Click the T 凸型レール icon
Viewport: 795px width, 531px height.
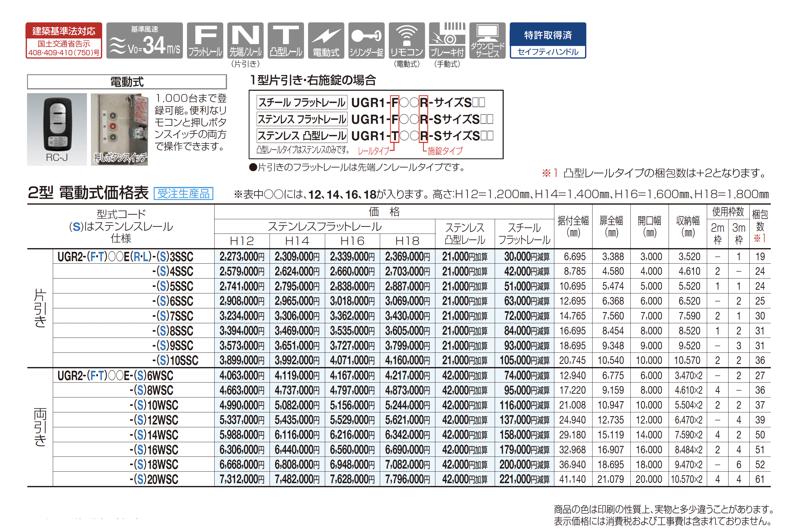tap(285, 40)
